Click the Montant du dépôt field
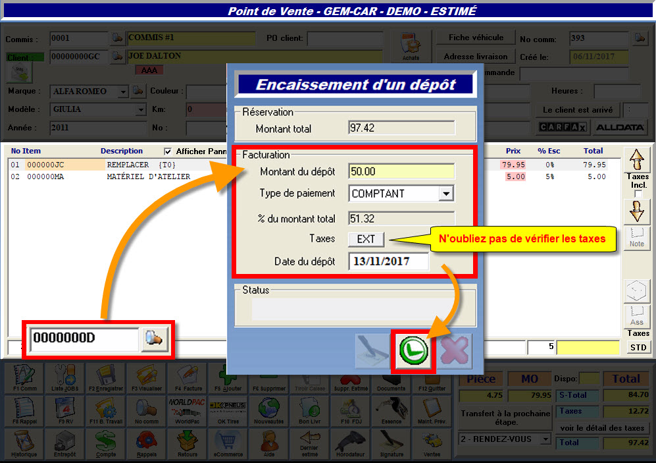Viewport: 656px width, 463px height. [x=401, y=171]
